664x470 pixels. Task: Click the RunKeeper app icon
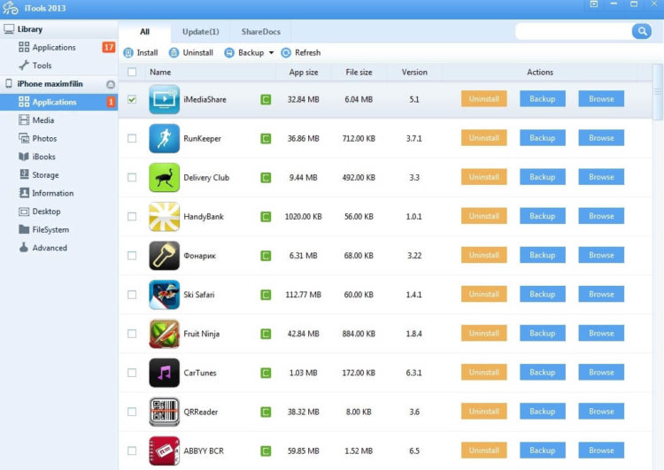point(165,138)
